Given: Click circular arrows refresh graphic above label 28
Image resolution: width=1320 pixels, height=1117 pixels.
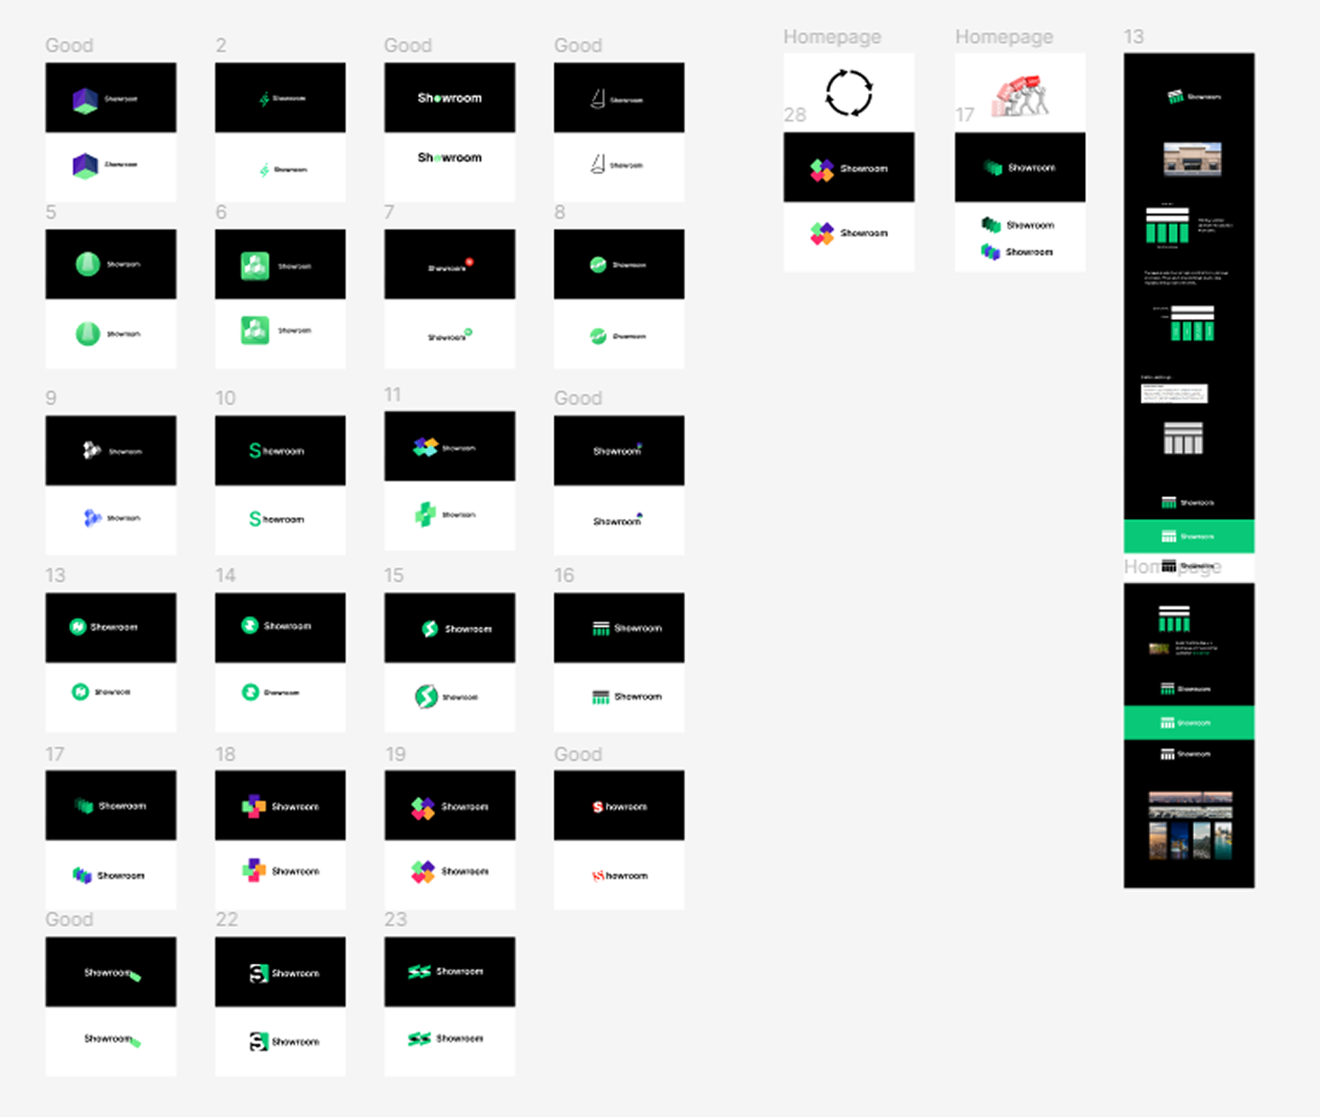Looking at the screenshot, I should pos(849,93).
